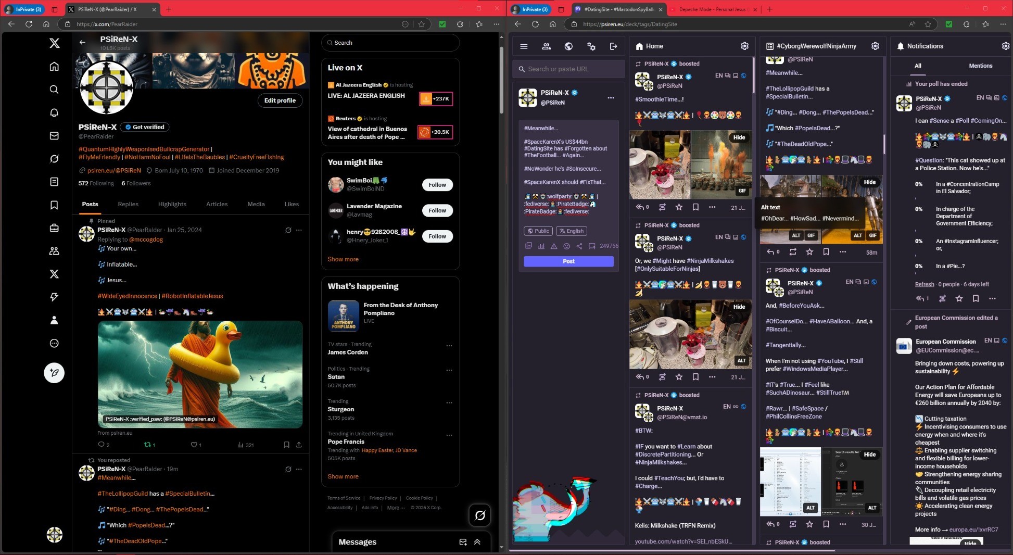Open Bookmarks in the X sidebar

point(54,205)
